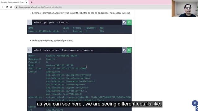Click the 'kubectl describe pod -l app=kyverno' command text
Viewport: 198px width, 111px height.
point(63,50)
